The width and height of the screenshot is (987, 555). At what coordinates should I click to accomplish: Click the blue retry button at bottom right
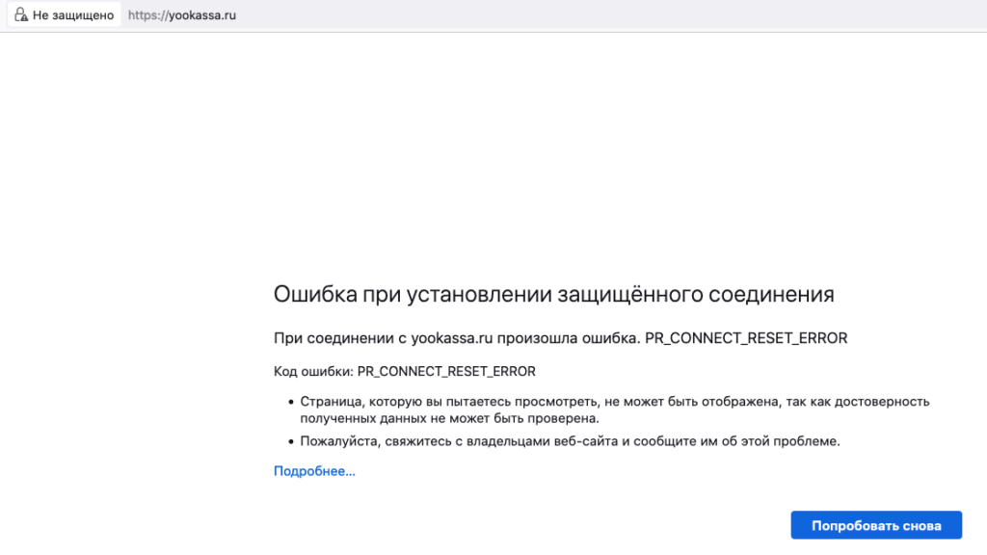pos(875,524)
